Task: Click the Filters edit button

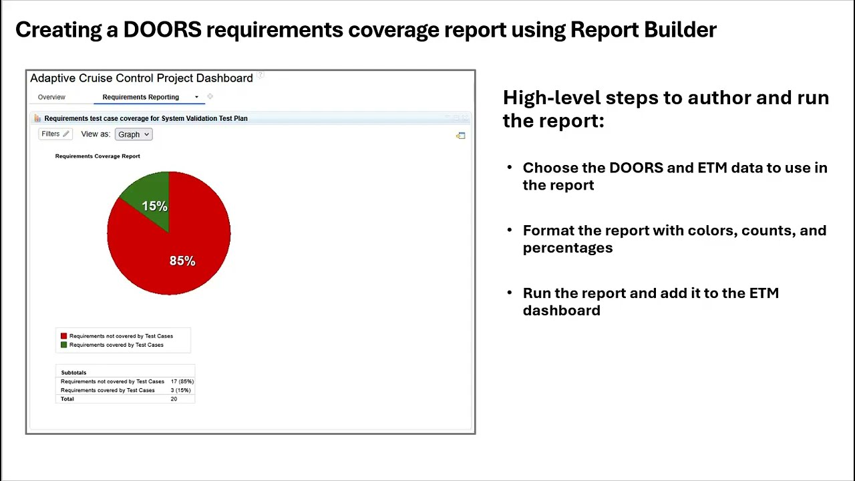Action: [55, 134]
